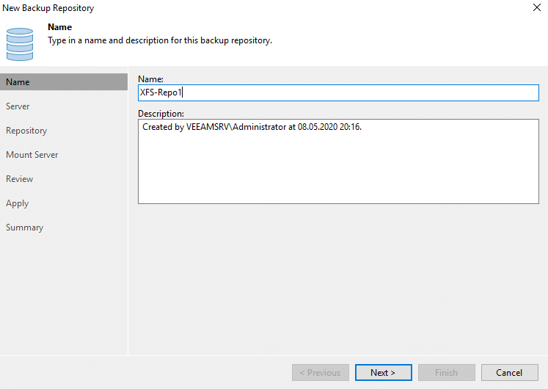The height and width of the screenshot is (389, 548).
Task: Cancel the repository wizard
Action: [510, 373]
